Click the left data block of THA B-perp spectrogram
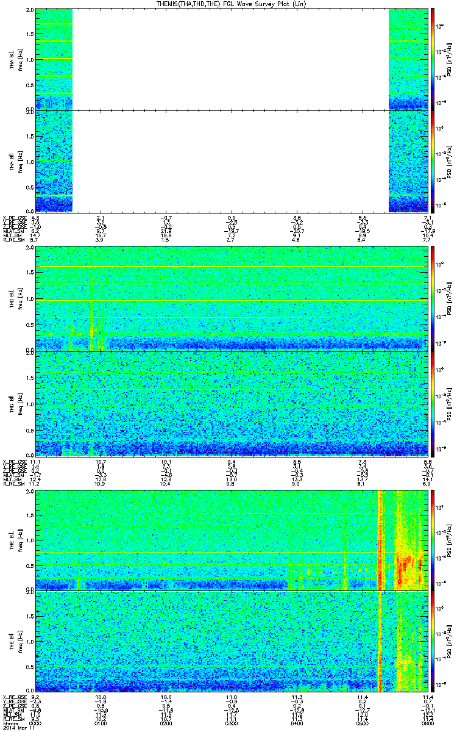The width and height of the screenshot is (457, 732). 54,59
